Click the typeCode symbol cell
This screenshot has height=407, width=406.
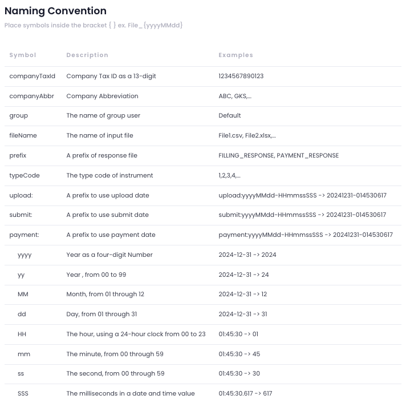click(25, 175)
